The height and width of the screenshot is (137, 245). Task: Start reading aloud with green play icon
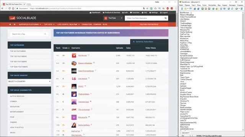pyautogui.click(x=203, y=9)
